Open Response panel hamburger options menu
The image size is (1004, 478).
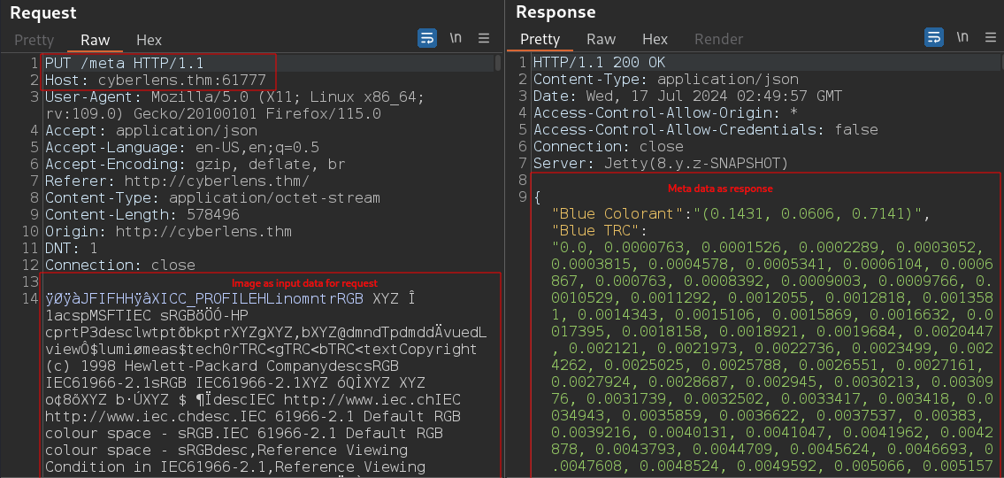[x=990, y=37]
